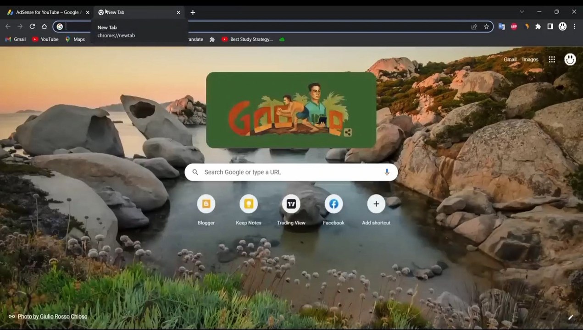Open the Photo by Giulio Rosso Chioso link
Screen dimensions: 583x330
tap(52, 316)
